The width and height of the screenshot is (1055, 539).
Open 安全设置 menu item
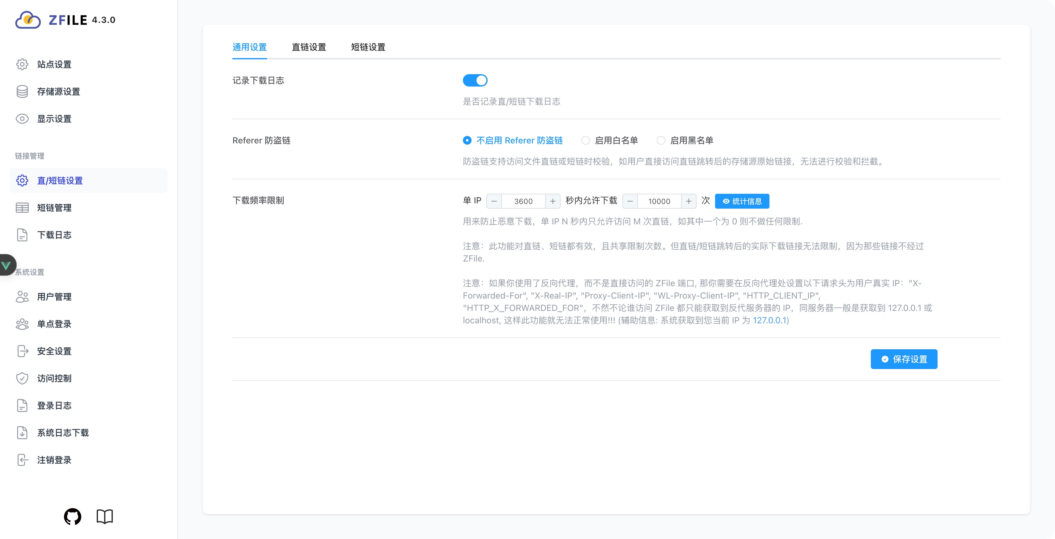pyautogui.click(x=88, y=351)
